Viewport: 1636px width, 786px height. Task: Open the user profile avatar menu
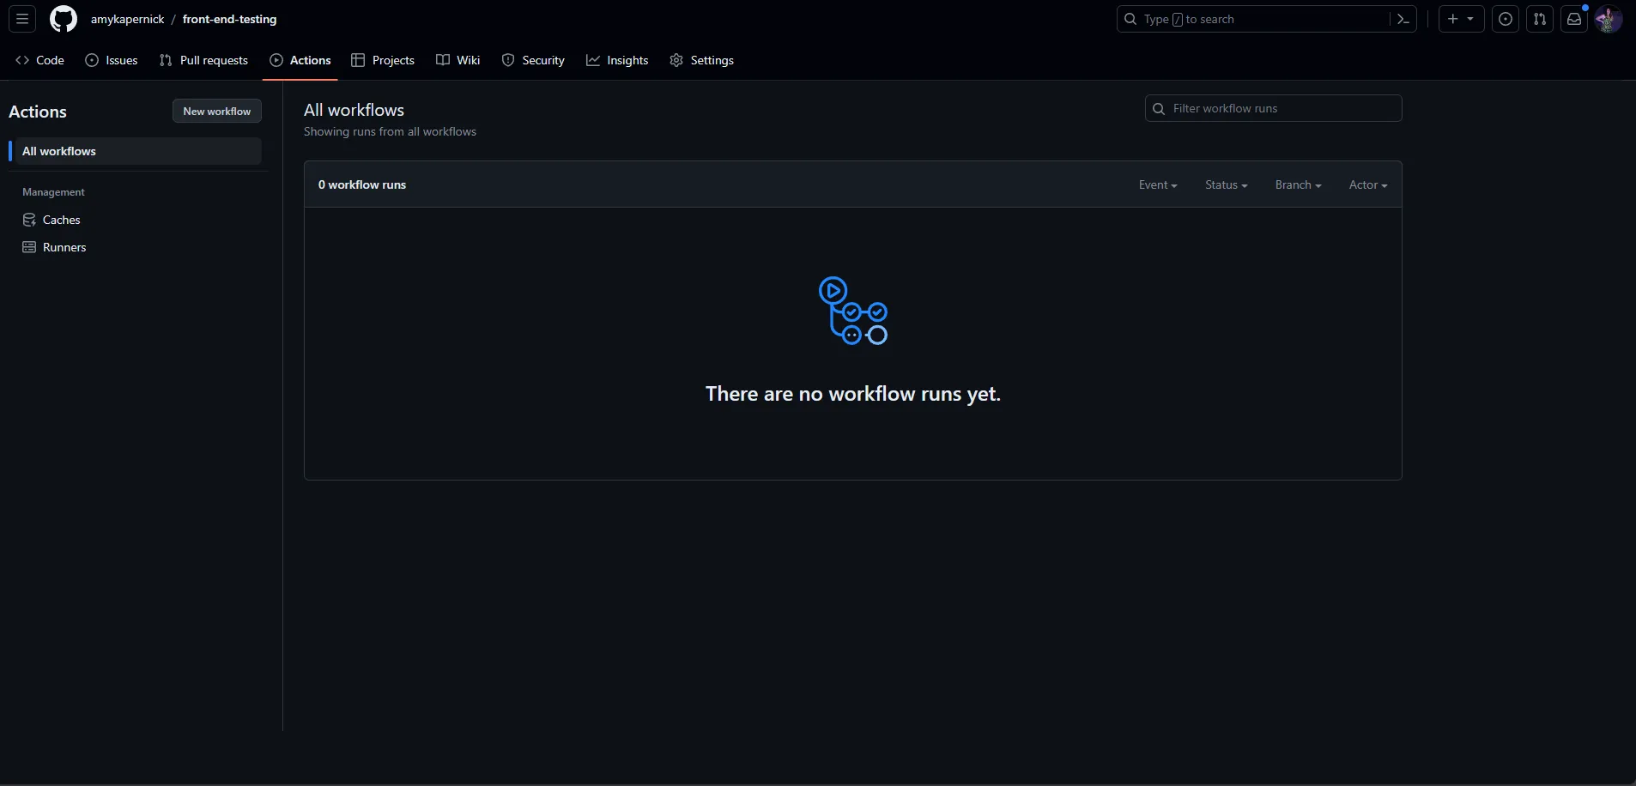pos(1608,19)
